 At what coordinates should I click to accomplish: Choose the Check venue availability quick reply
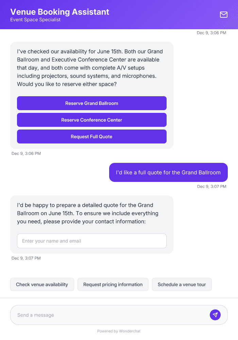[42, 284]
